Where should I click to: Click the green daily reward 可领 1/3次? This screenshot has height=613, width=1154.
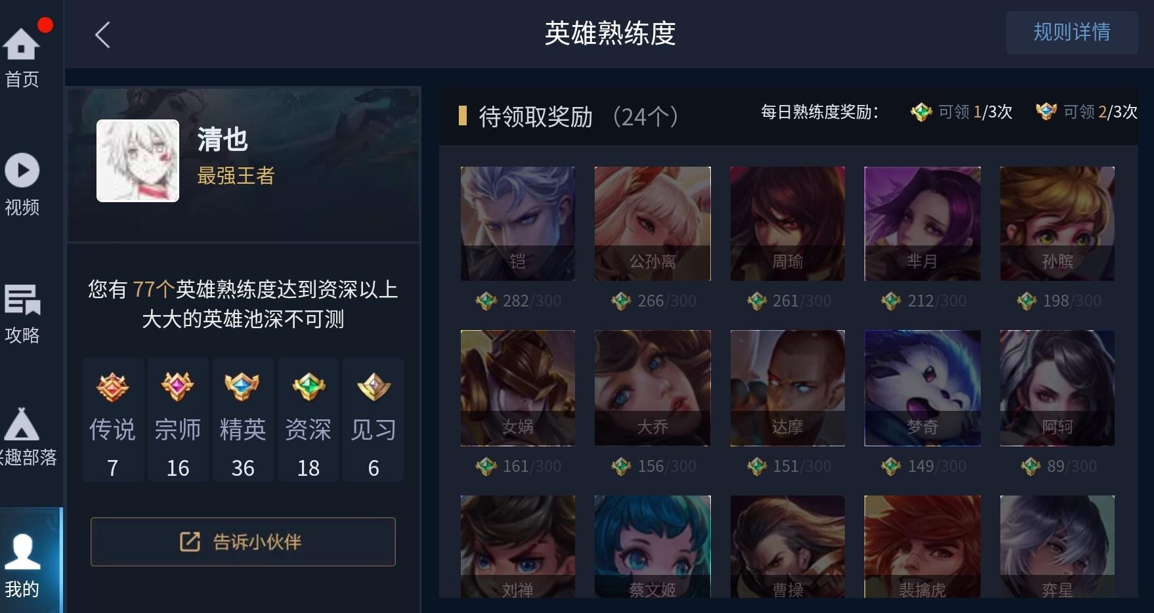coord(962,112)
